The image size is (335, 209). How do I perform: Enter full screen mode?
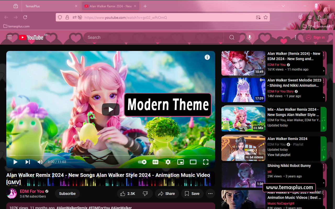[206, 162]
